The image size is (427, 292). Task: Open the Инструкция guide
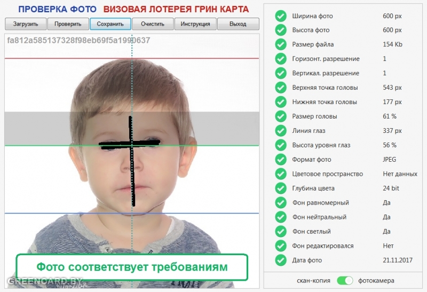[x=195, y=24]
